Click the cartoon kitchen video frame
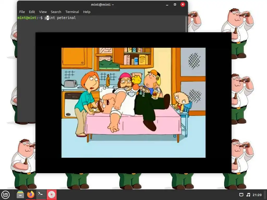The width and height of the screenshot is (267, 200). [x=133, y=103]
